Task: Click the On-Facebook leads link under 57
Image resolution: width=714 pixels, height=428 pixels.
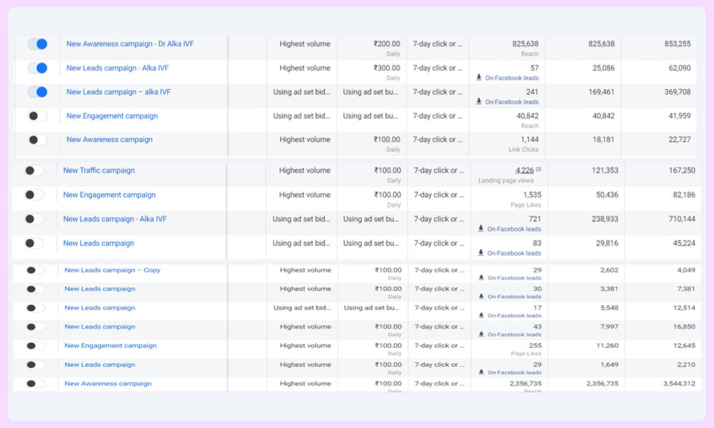Action: (512, 78)
